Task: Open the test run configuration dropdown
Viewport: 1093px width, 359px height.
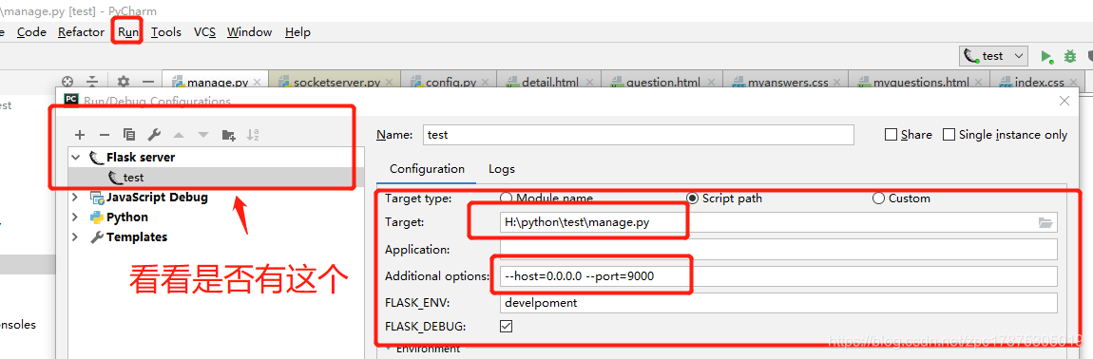Action: [x=993, y=56]
